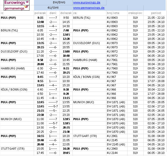Select flight EW 2145 (AB)
The image size is (167, 156).
point(116,144)
